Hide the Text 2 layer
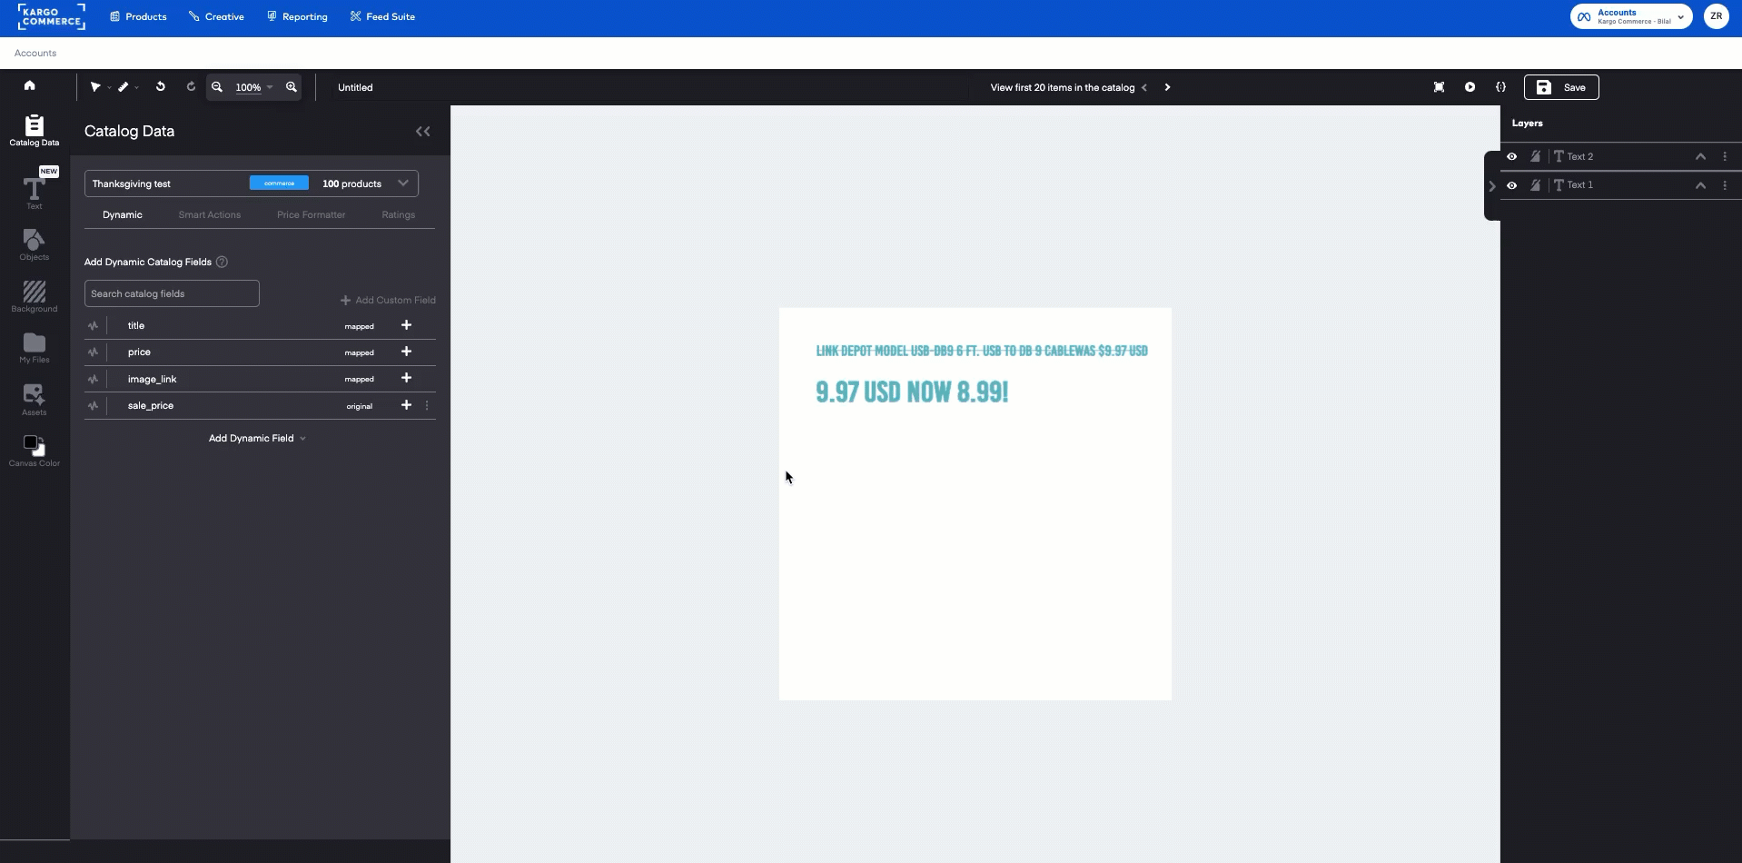1742x863 pixels. pyautogui.click(x=1513, y=156)
